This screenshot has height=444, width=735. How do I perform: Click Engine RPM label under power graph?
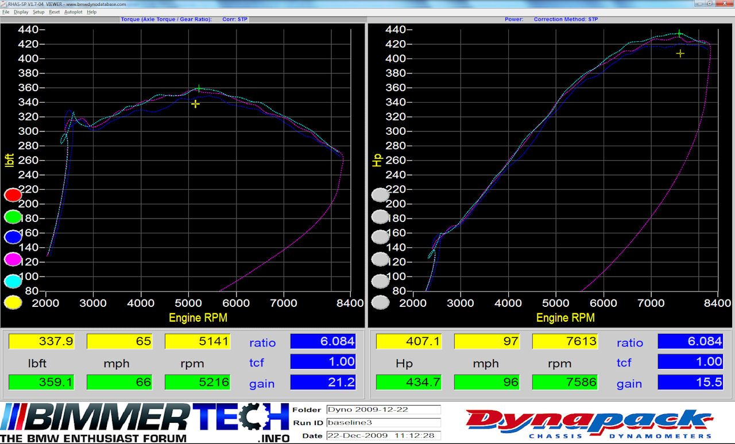[566, 317]
